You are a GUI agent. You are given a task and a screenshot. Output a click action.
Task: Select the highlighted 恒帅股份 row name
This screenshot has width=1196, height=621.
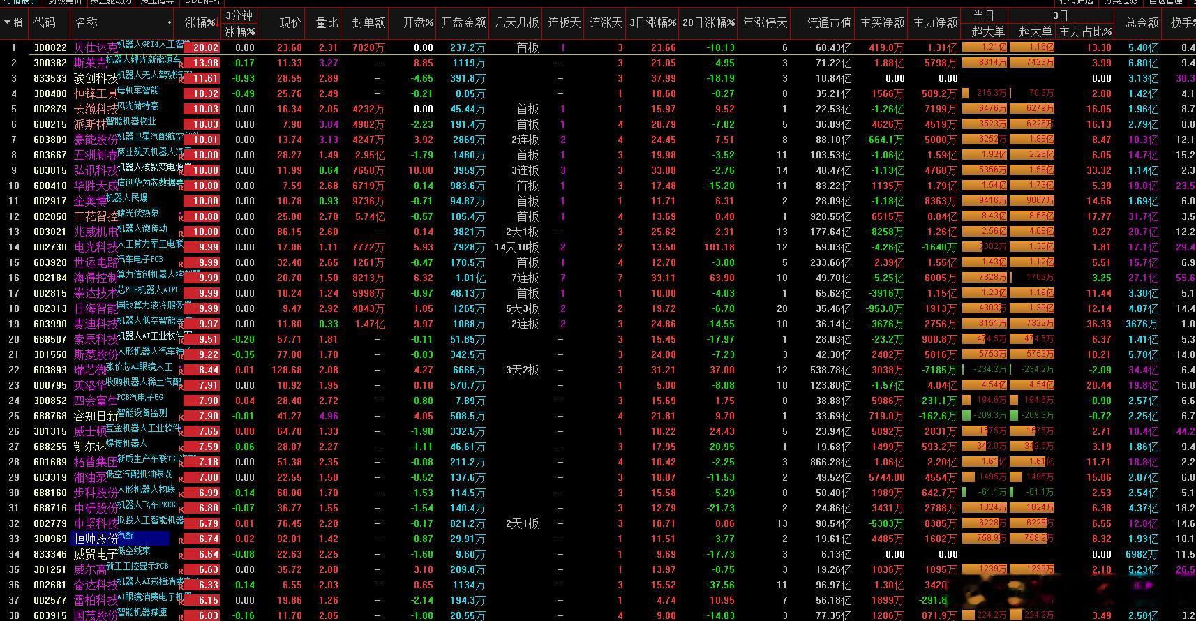point(96,539)
